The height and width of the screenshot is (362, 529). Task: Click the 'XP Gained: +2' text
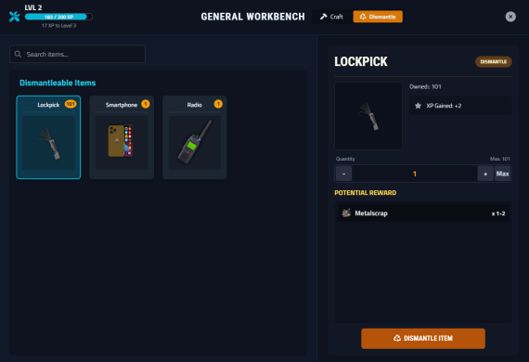point(444,106)
